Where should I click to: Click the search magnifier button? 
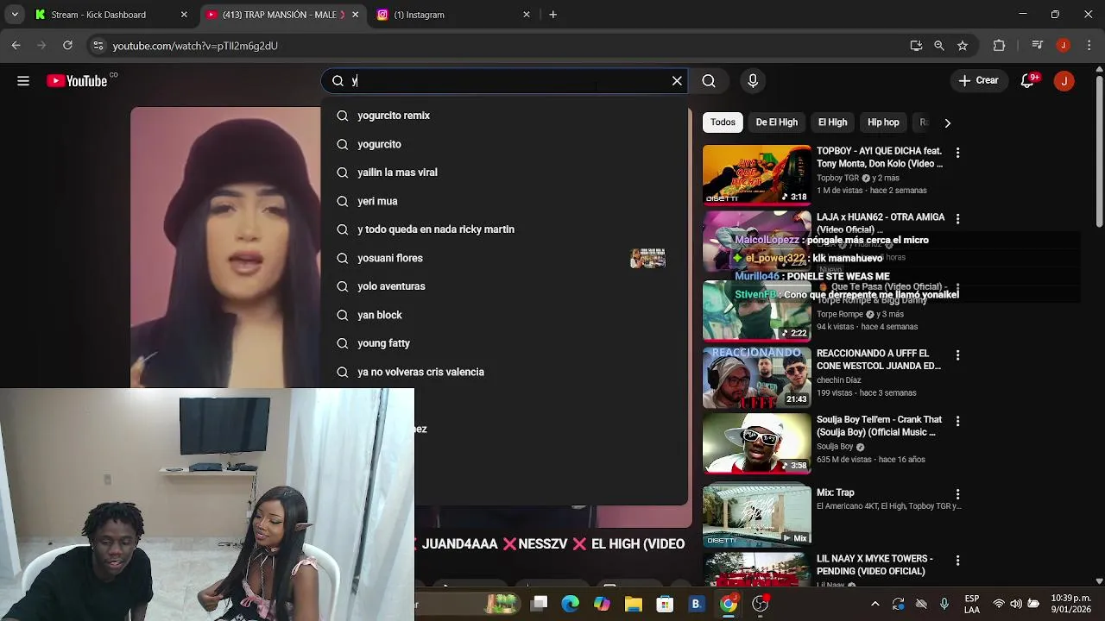click(709, 81)
